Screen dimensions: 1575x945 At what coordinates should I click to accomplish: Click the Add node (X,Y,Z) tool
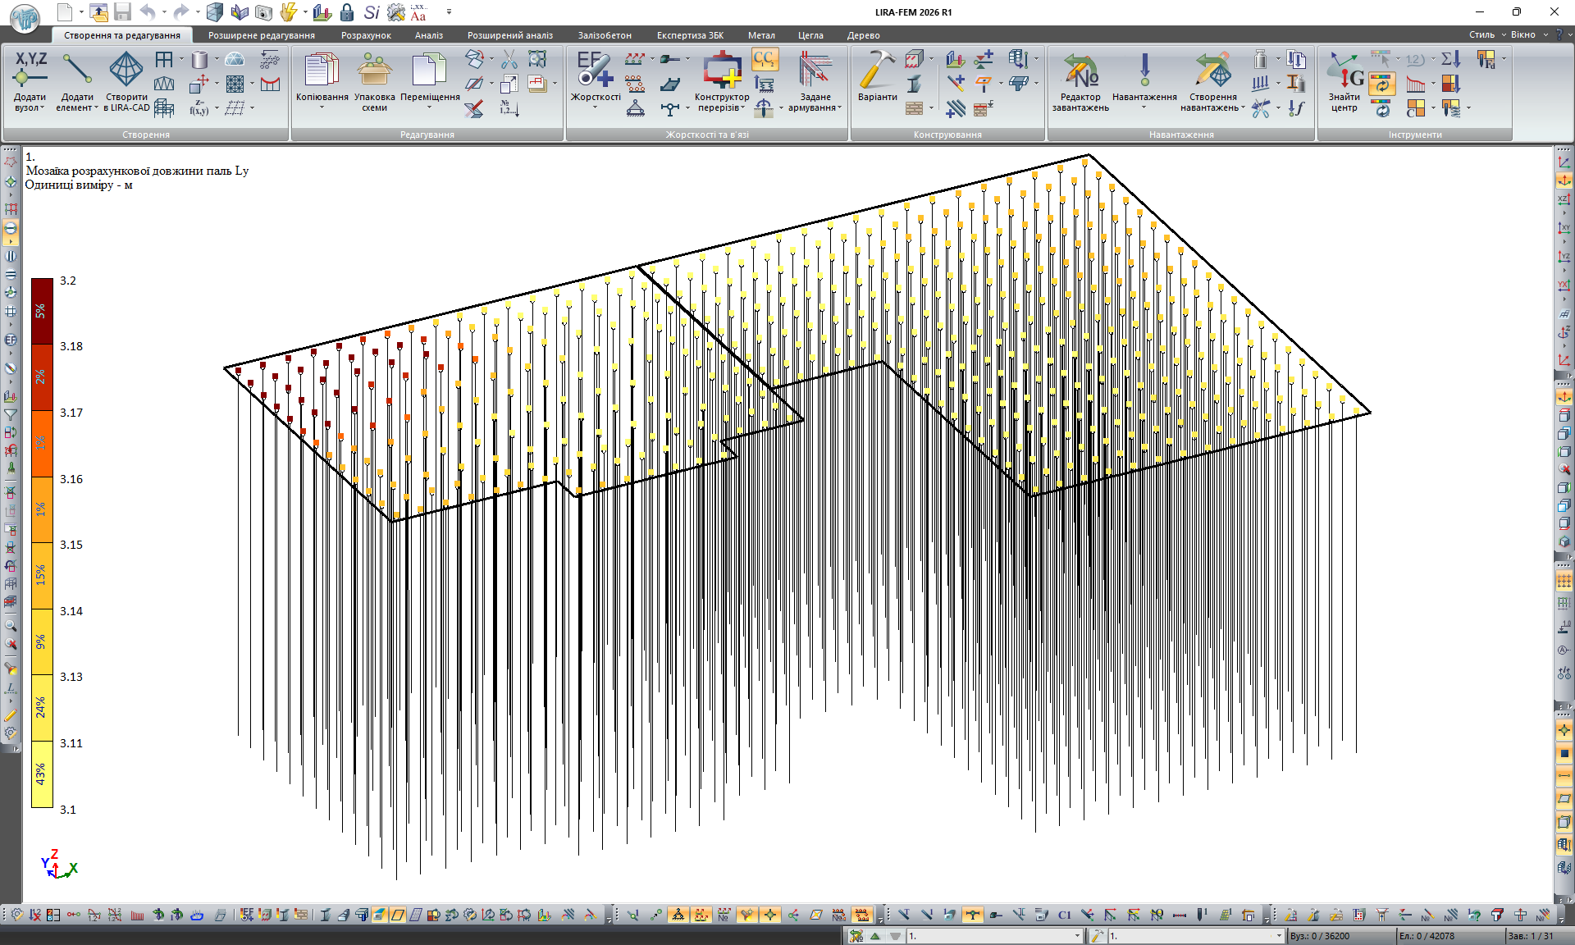pos(30,69)
